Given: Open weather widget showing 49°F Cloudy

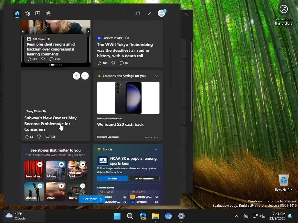Looking at the screenshot, I should pyautogui.click(x=24, y=216).
